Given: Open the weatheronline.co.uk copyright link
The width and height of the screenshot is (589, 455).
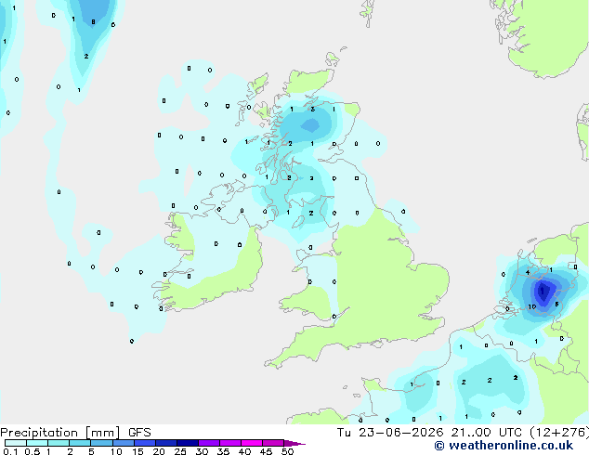Looking at the screenshot, I should 504,446.
